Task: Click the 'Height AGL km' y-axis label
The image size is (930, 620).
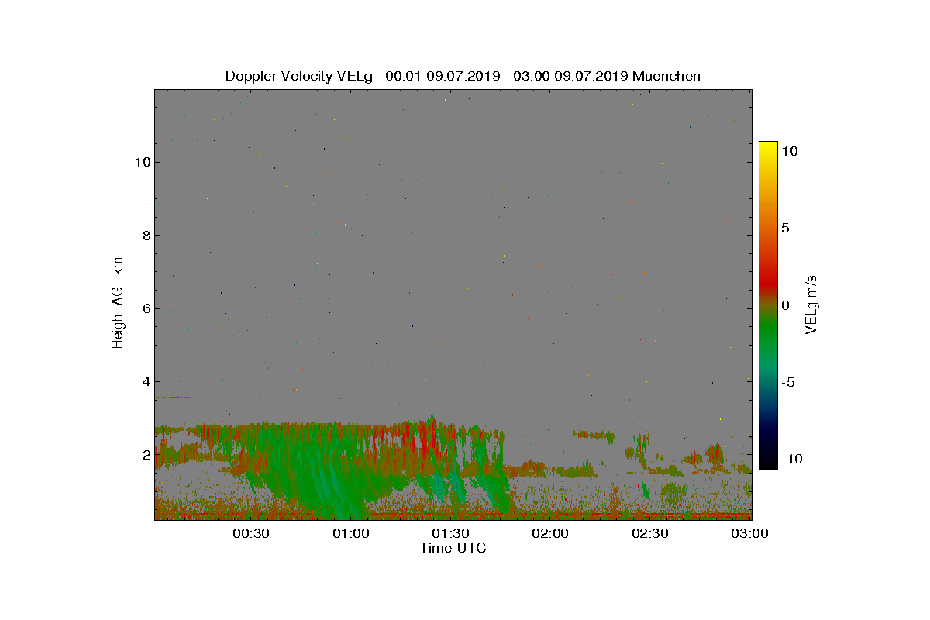Action: [x=118, y=303]
